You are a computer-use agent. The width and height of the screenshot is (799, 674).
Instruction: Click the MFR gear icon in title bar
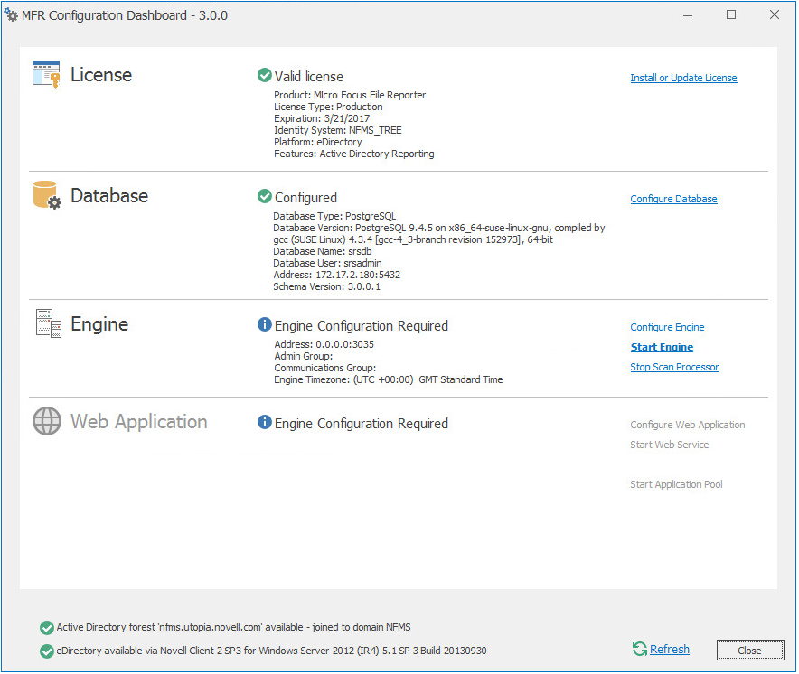(x=12, y=15)
